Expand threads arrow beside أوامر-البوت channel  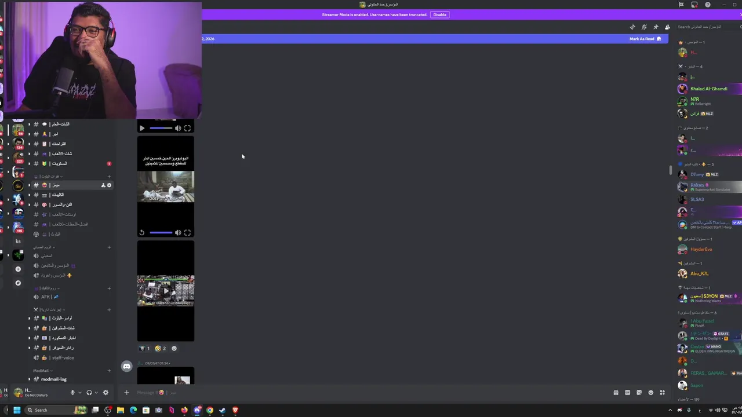[x=29, y=318]
